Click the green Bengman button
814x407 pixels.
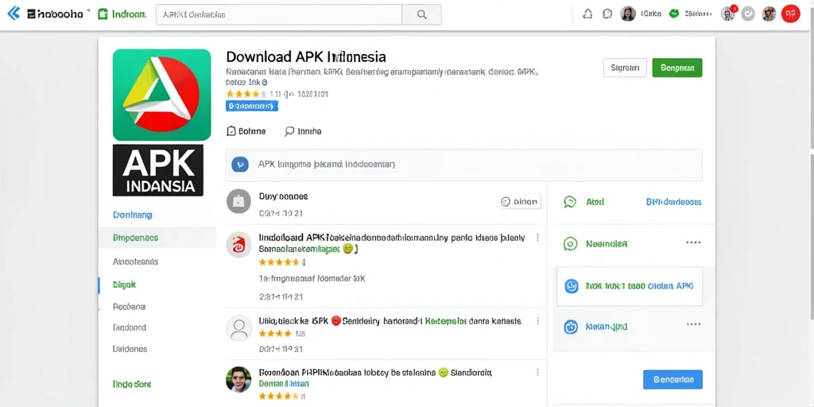click(677, 68)
